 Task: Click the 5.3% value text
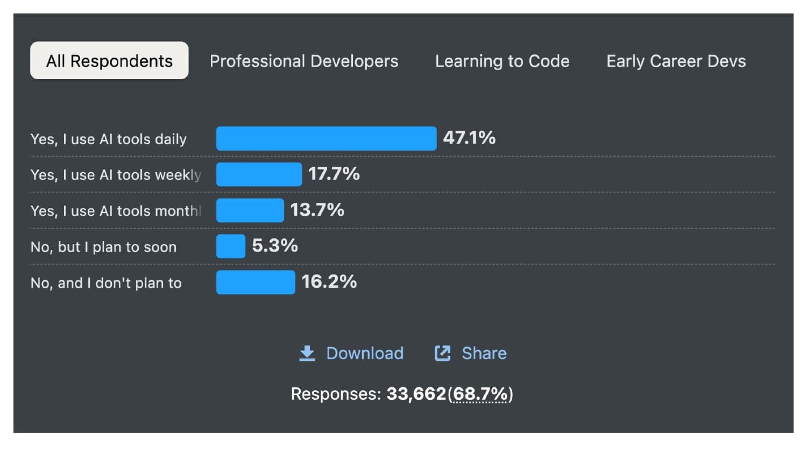pyautogui.click(x=275, y=246)
